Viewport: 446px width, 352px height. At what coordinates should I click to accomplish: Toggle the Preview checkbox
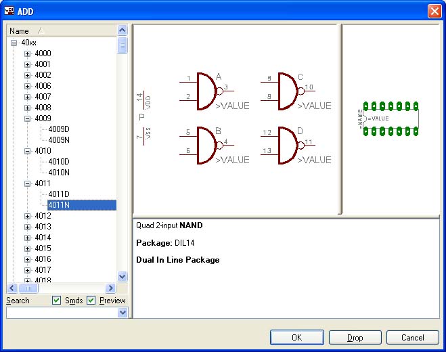coord(91,301)
